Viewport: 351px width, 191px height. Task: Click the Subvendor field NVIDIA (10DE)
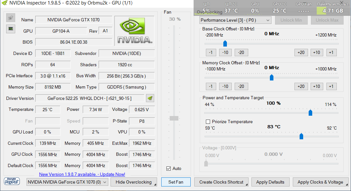tap(126, 54)
